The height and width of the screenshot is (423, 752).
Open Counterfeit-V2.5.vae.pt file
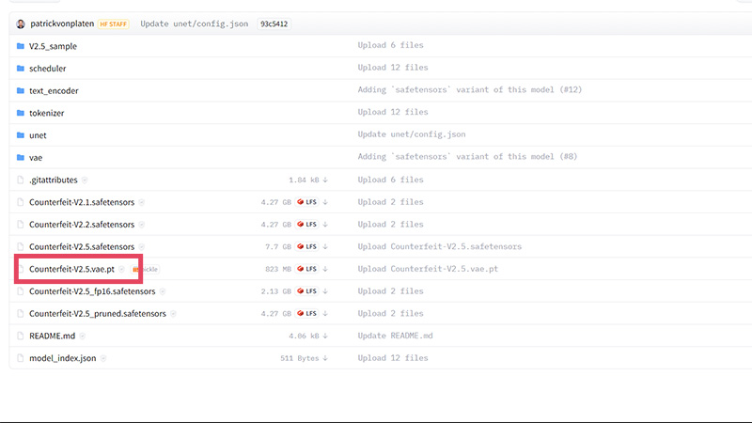[x=72, y=269]
